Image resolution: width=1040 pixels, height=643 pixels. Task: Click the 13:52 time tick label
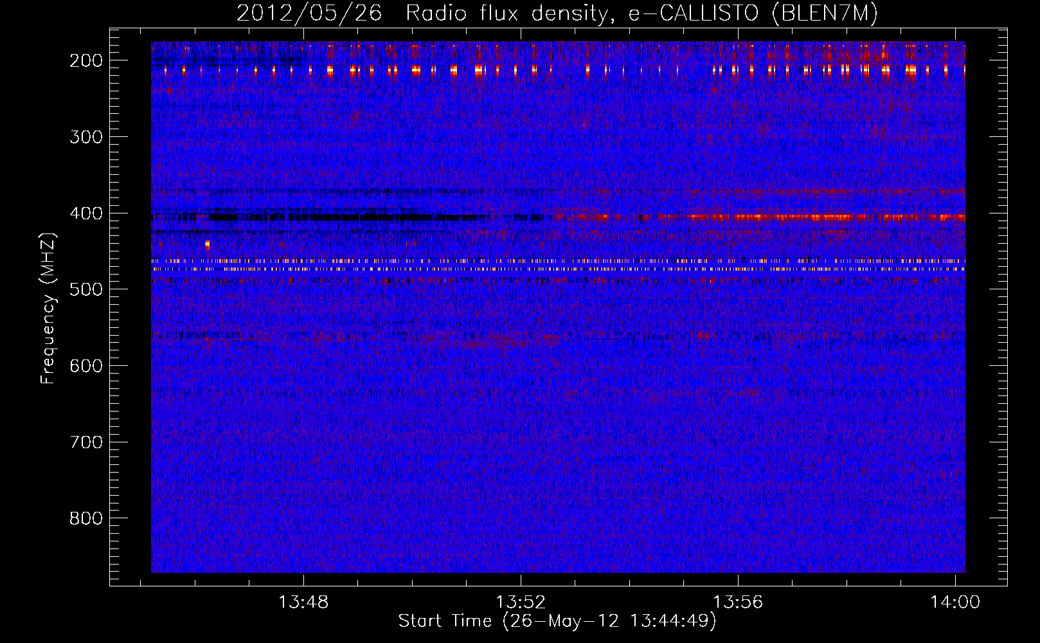[521, 602]
